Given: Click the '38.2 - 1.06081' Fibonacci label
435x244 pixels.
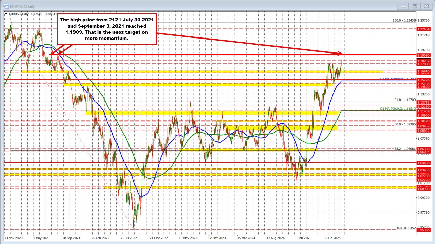Looking at the screenshot, I should tap(405, 149).
